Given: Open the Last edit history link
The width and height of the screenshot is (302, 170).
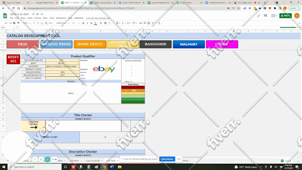Looking at the screenshot, I should 98,18.
